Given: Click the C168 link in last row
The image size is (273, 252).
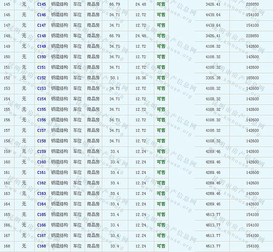Looking at the screenshot, I should pyautogui.click(x=41, y=246).
